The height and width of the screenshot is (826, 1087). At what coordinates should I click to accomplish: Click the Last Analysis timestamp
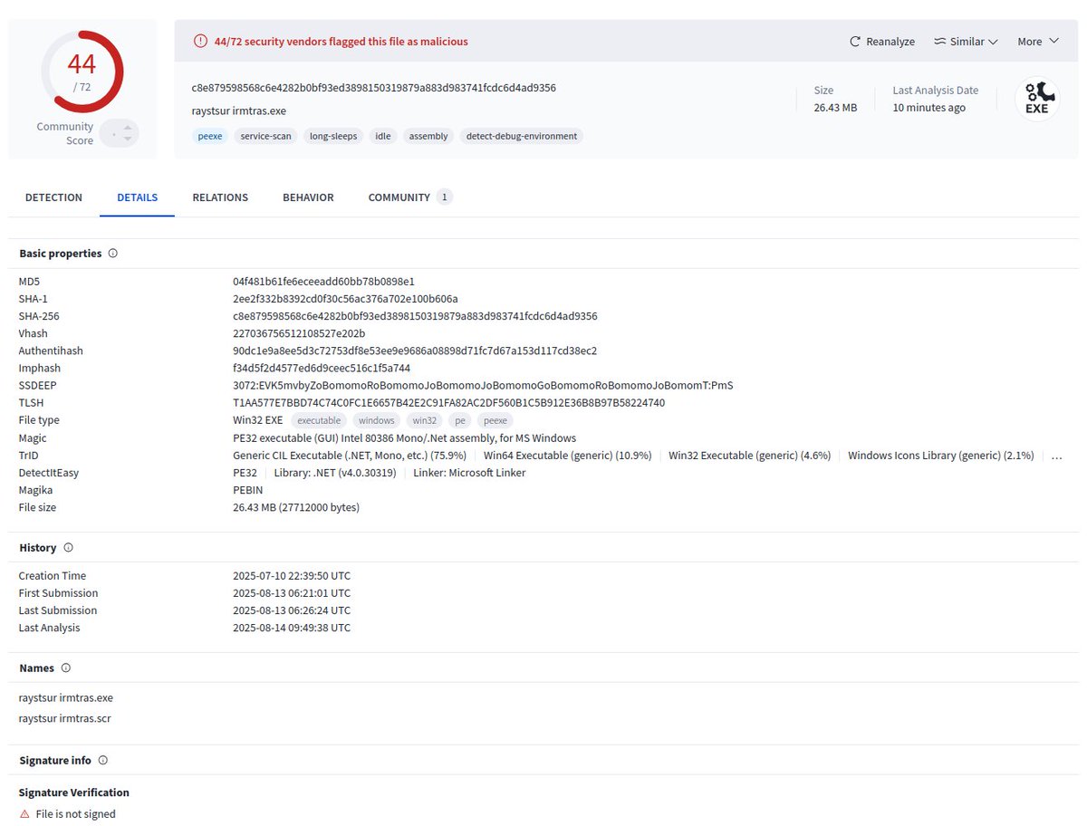tap(292, 628)
